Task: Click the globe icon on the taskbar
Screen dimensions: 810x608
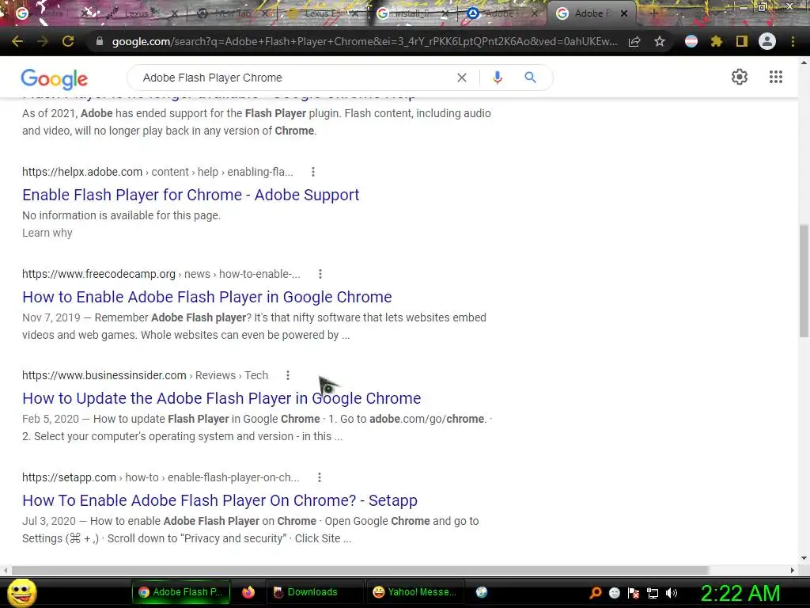Action: (x=482, y=592)
